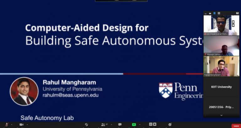
Task: Click the presenter's circular portrait photo
Action: tap(24, 91)
